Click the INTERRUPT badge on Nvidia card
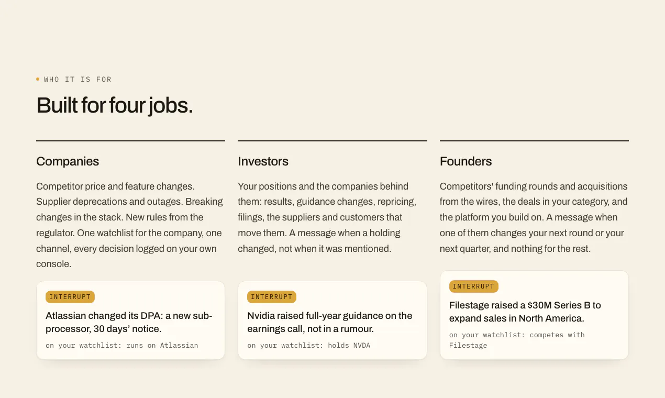Image resolution: width=665 pixels, height=398 pixels. tap(272, 297)
